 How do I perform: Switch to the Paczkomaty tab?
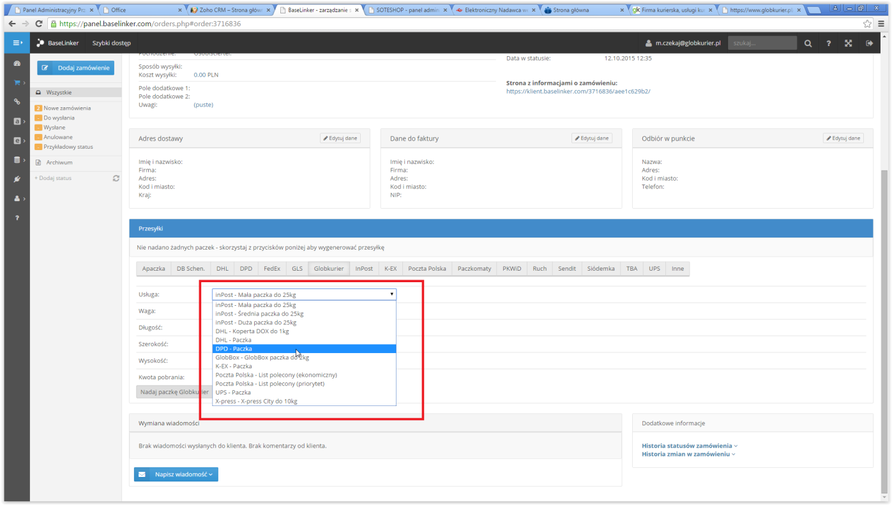coord(474,269)
